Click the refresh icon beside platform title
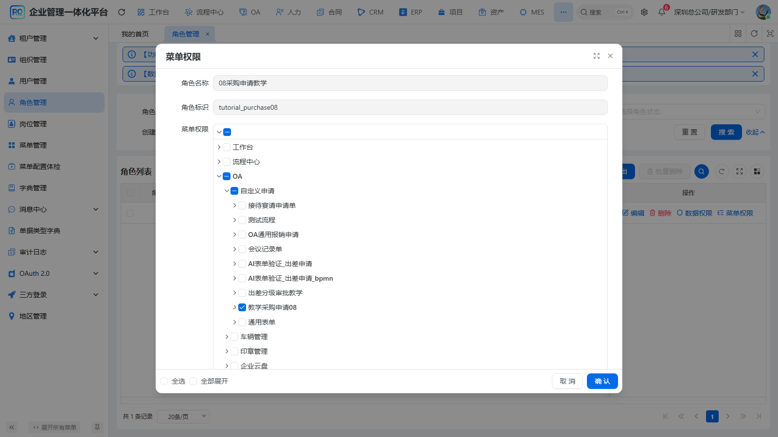Image resolution: width=778 pixels, height=437 pixels. tap(122, 12)
